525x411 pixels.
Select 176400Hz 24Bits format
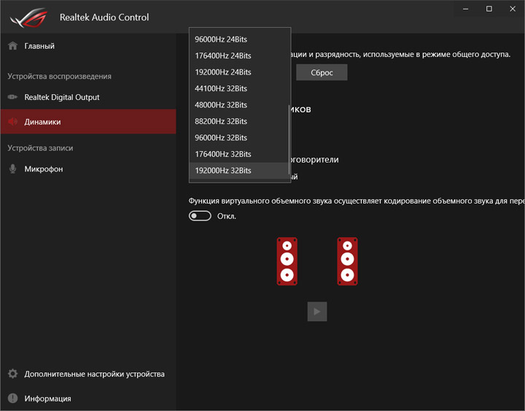pyautogui.click(x=239, y=55)
